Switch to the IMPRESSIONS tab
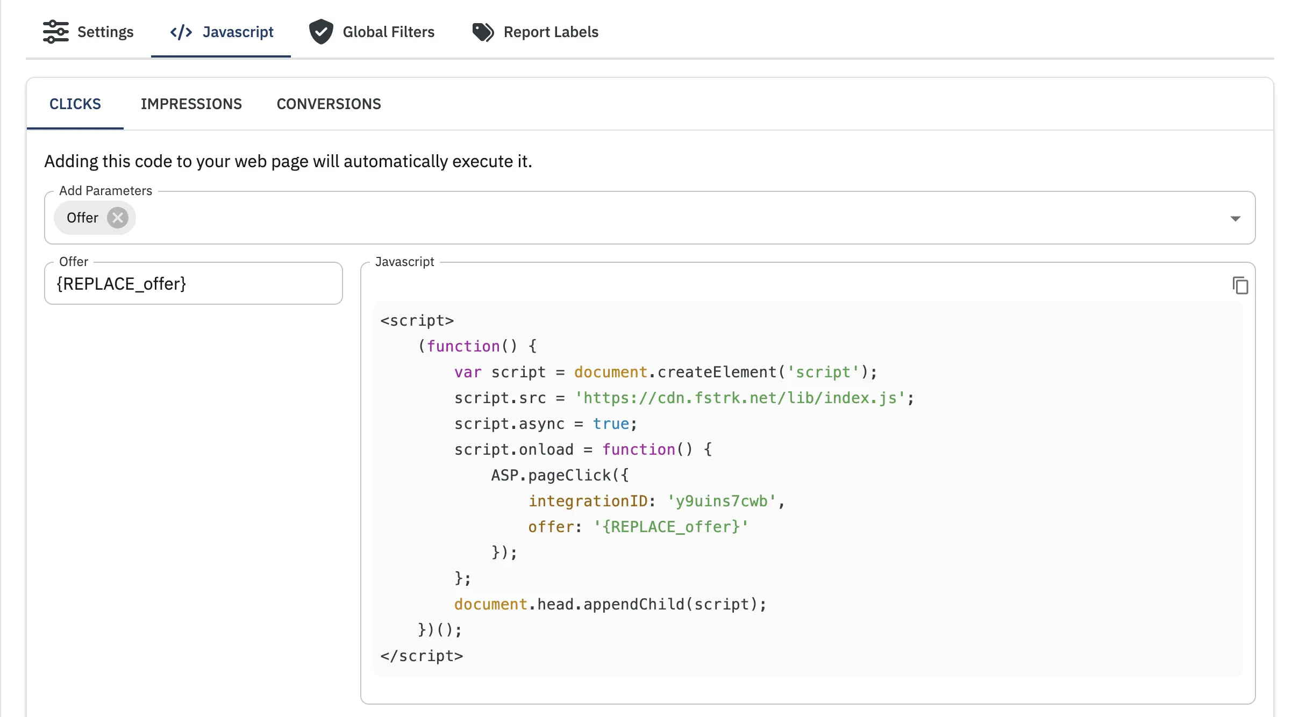This screenshot has height=717, width=1299. pyautogui.click(x=191, y=104)
